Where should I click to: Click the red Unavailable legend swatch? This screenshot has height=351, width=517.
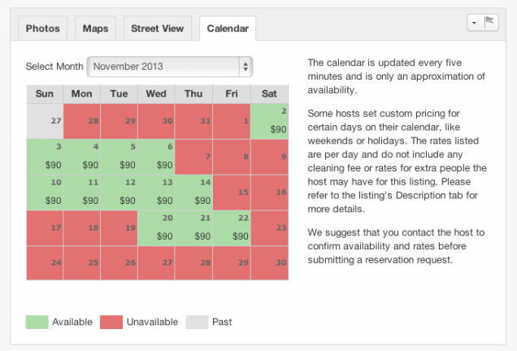coord(111,323)
